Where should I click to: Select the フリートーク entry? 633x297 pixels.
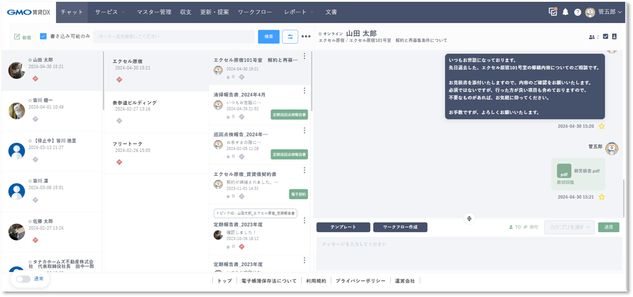click(156, 153)
